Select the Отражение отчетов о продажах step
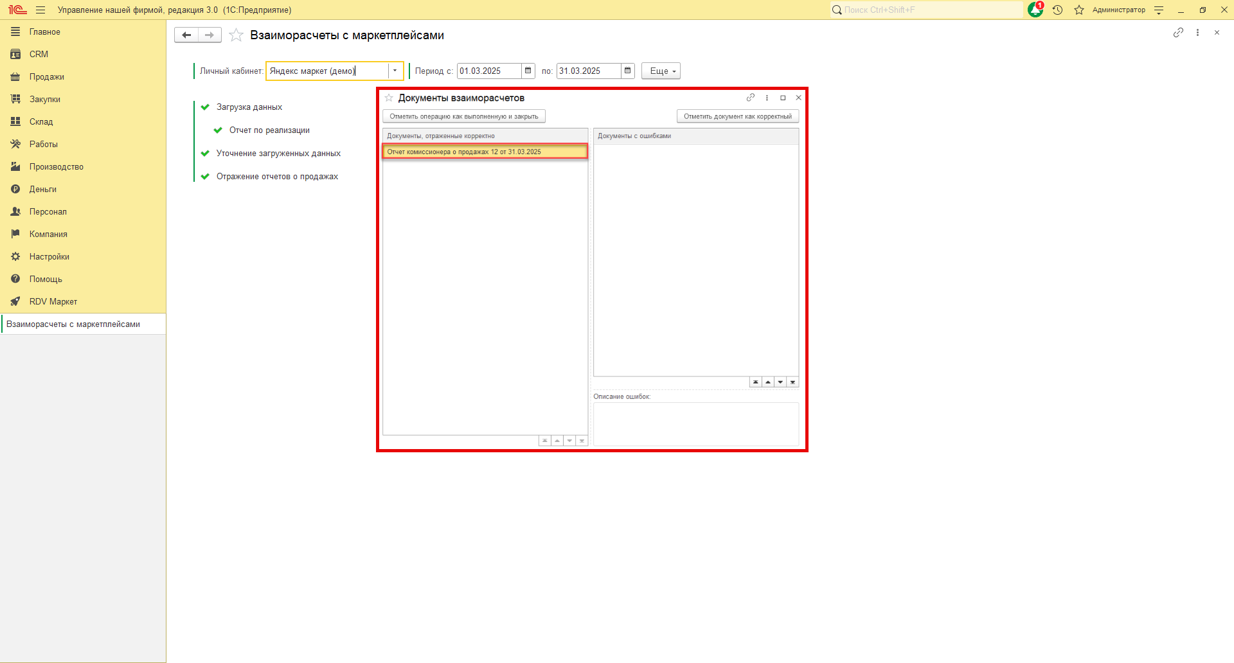Screen dimensions: 1234x663 [277, 176]
